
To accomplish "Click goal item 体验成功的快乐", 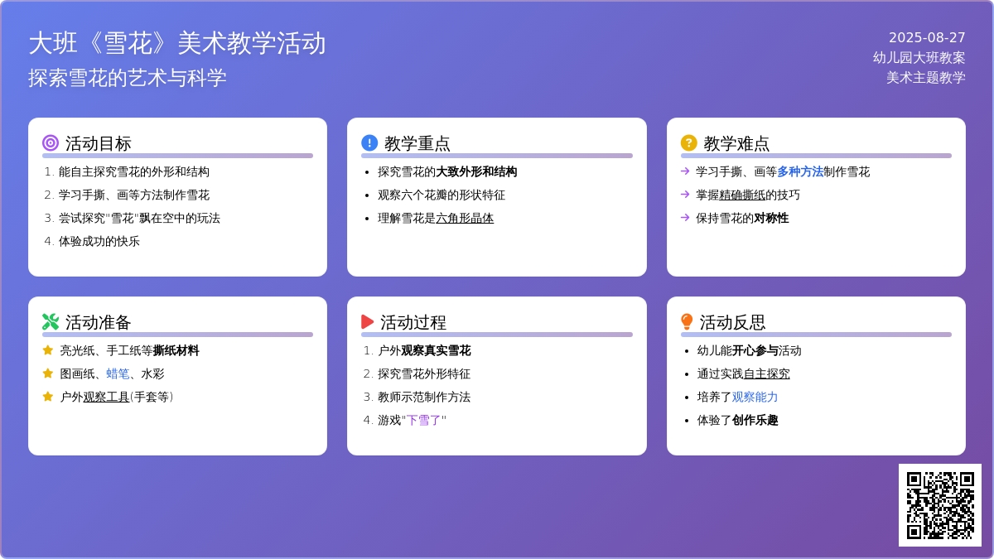I will point(99,241).
